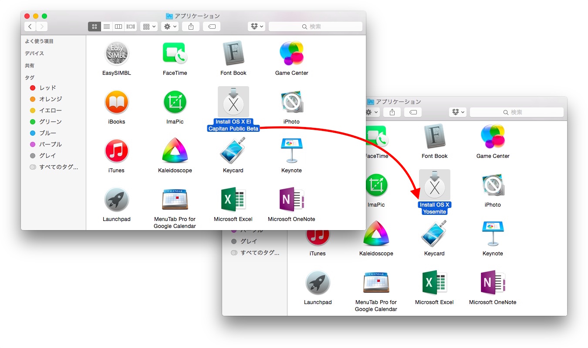Select iPhoto icon in the front window

click(291, 102)
